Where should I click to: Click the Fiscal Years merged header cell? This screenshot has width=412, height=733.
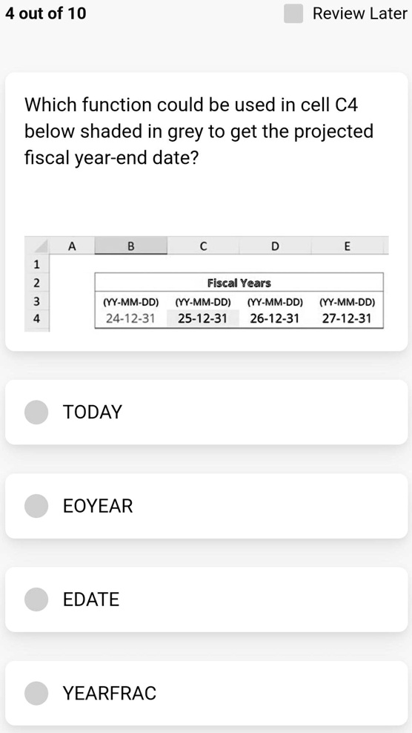point(239,283)
